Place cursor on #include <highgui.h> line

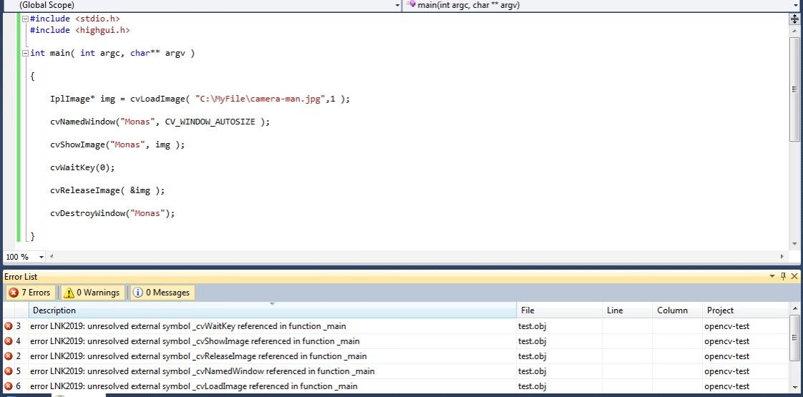pyautogui.click(x=80, y=30)
